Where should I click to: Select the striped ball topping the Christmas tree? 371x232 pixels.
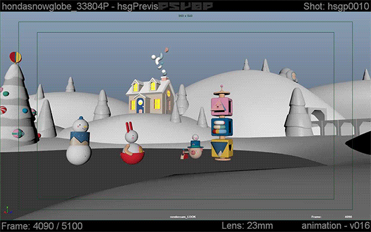(x=15, y=58)
